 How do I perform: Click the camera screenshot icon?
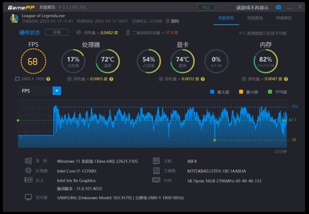[278, 7]
